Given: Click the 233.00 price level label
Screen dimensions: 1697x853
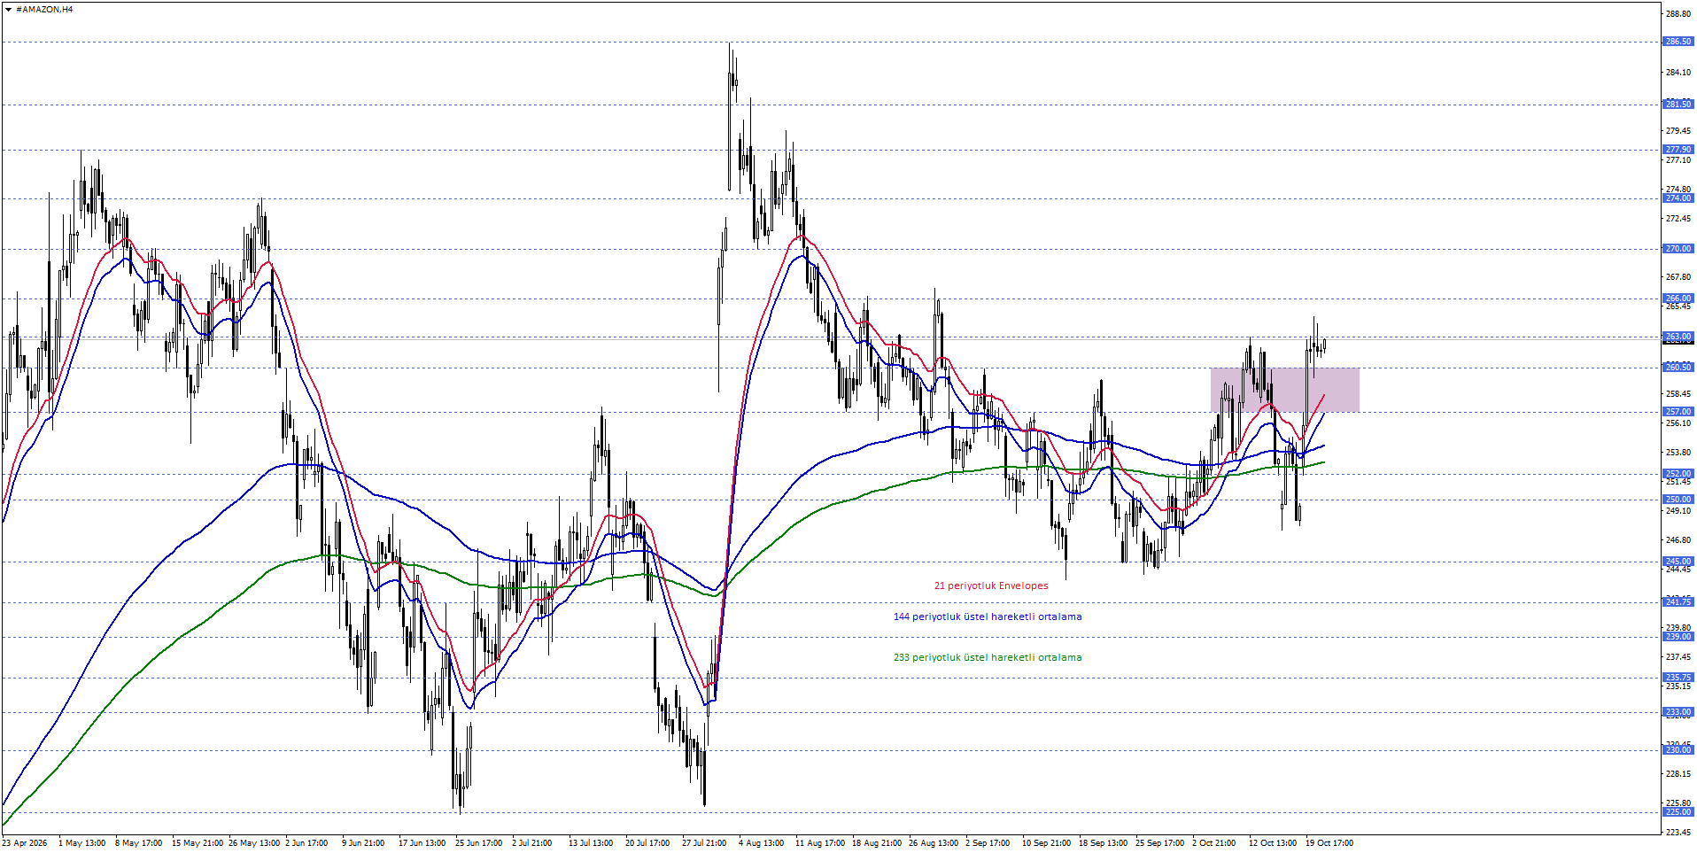Looking at the screenshot, I should click(x=1678, y=712).
